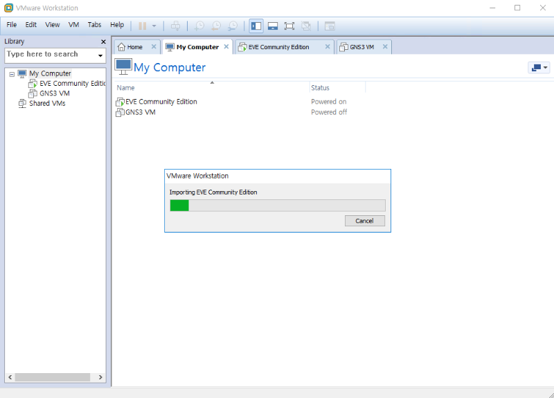554x398 pixels.
Task: Cancel the EVE Community Edition import
Action: [x=364, y=221]
